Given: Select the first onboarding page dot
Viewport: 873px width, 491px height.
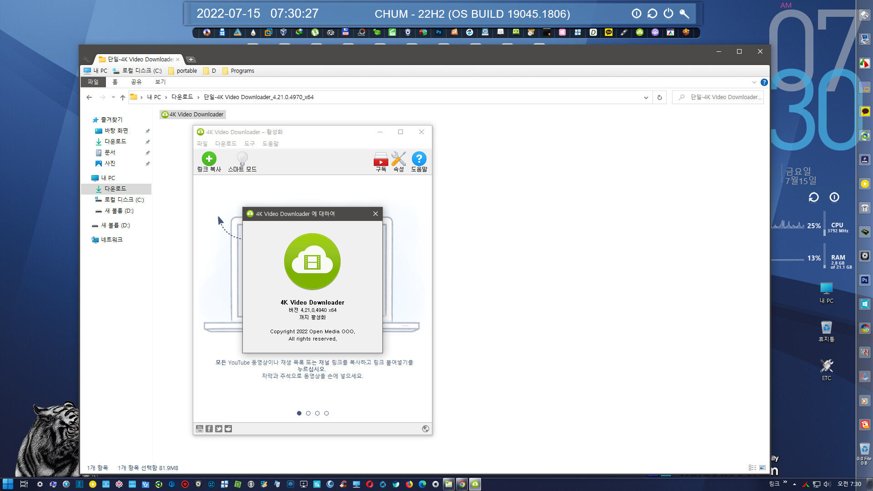Looking at the screenshot, I should click(299, 413).
